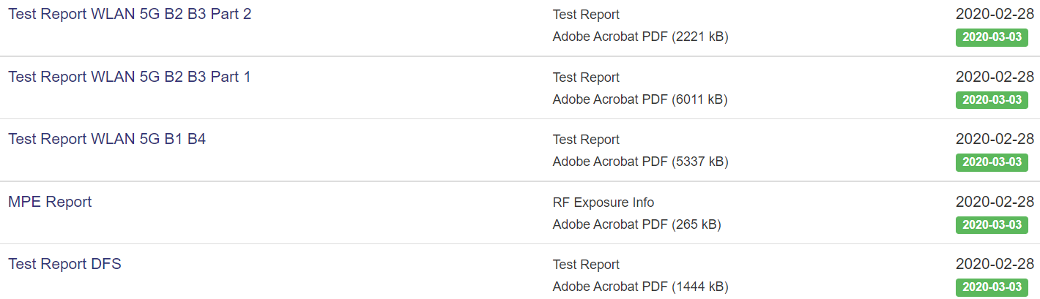Open Test Report WLAN 5G B2 B3 Part 1
Image resolution: width=1040 pixels, height=299 pixels.
130,77
